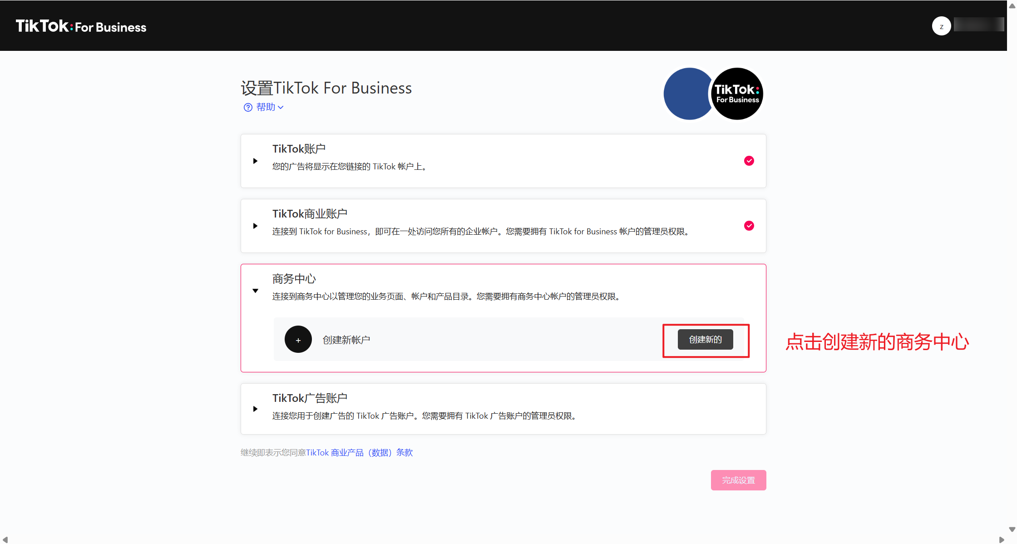Click the 完成设置 button
Image resolution: width=1017 pixels, height=544 pixels.
[x=738, y=480]
